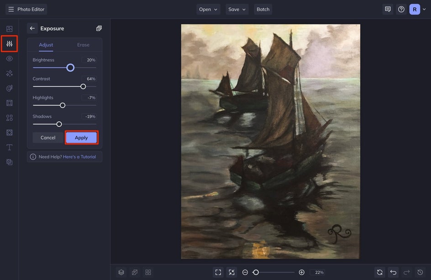431x280 pixels.
Task: Open the Layers panel icon
Action: pyautogui.click(x=121, y=272)
